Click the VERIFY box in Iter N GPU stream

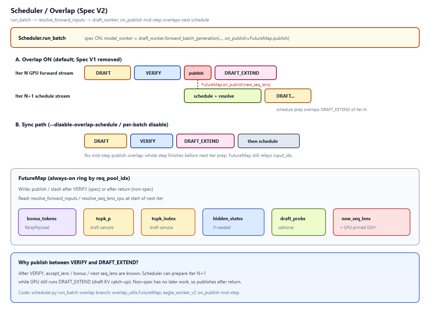point(157,73)
